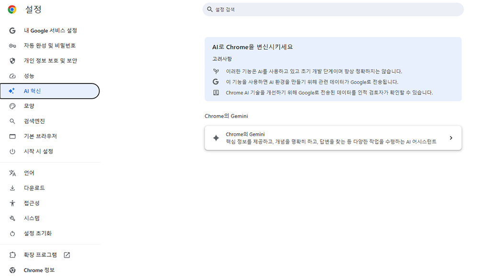The height and width of the screenshot is (280, 479).
Task: Click the Gemini sparkle icon in the card
Action: (x=216, y=138)
